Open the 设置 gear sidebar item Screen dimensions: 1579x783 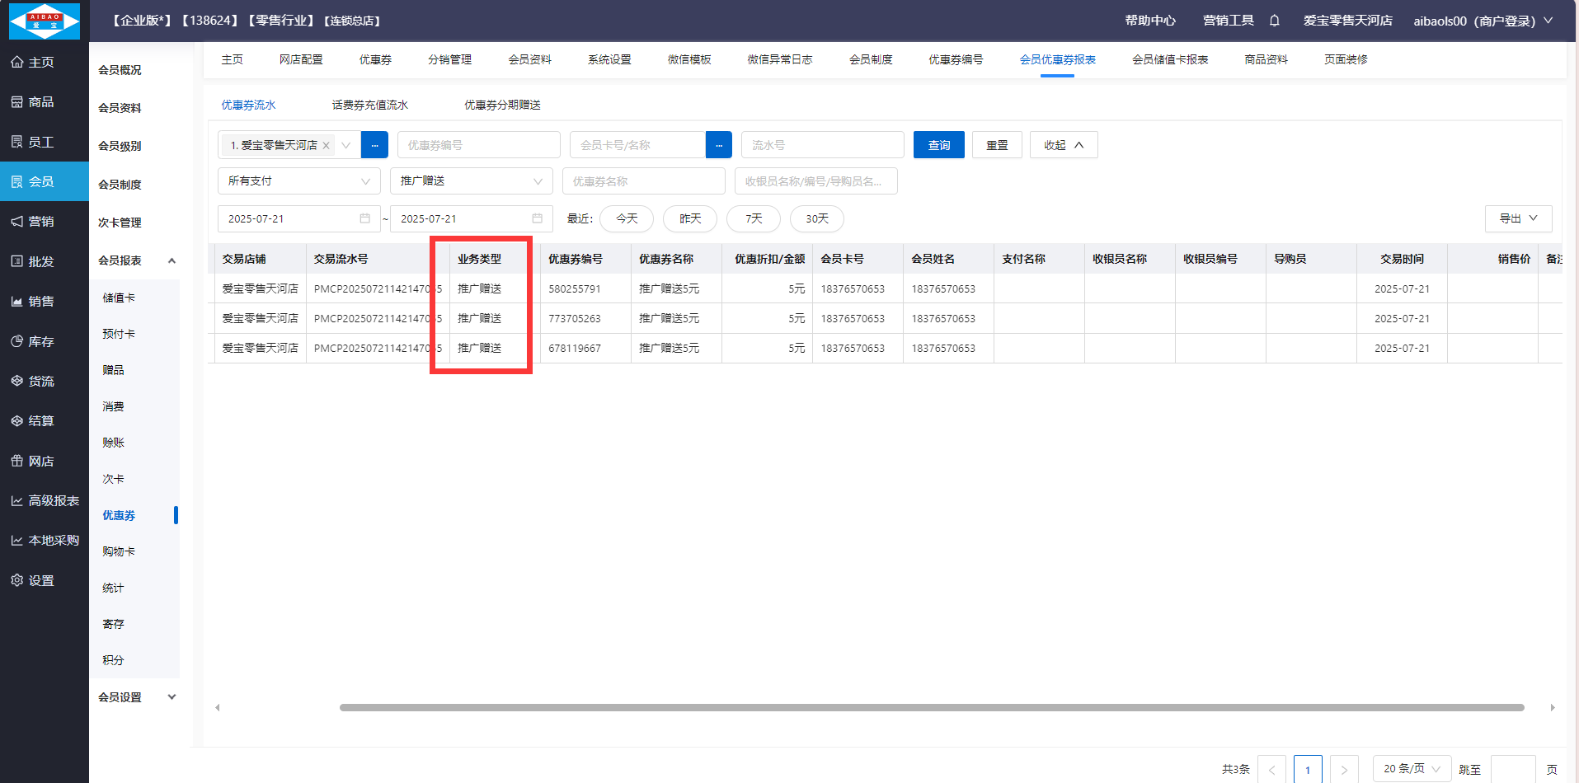(x=41, y=580)
